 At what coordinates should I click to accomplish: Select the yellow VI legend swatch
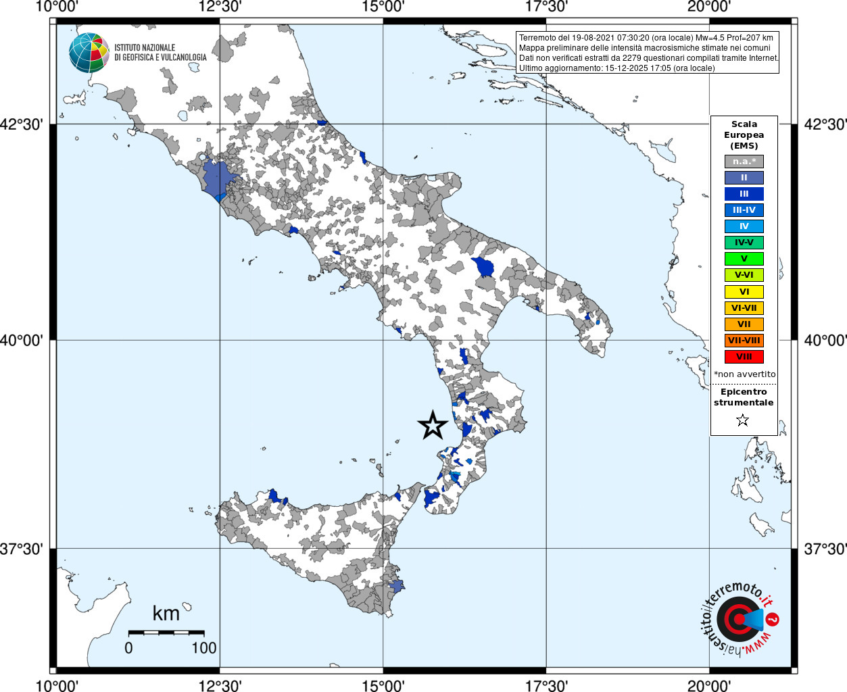point(744,292)
